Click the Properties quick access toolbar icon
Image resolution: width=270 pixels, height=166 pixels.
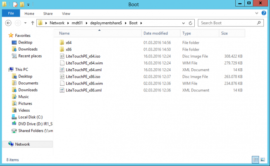(15, 4)
